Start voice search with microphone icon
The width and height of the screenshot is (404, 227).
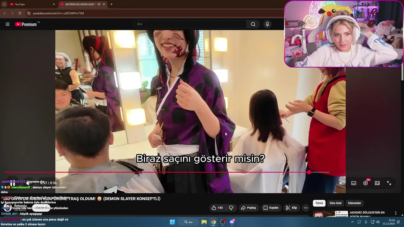(267, 24)
